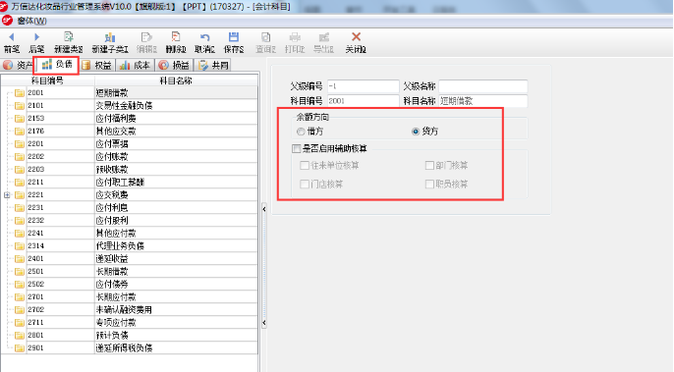Enable 是否启用辅助核算 checkbox
Image resolution: width=674 pixels, height=372 pixels.
click(296, 148)
